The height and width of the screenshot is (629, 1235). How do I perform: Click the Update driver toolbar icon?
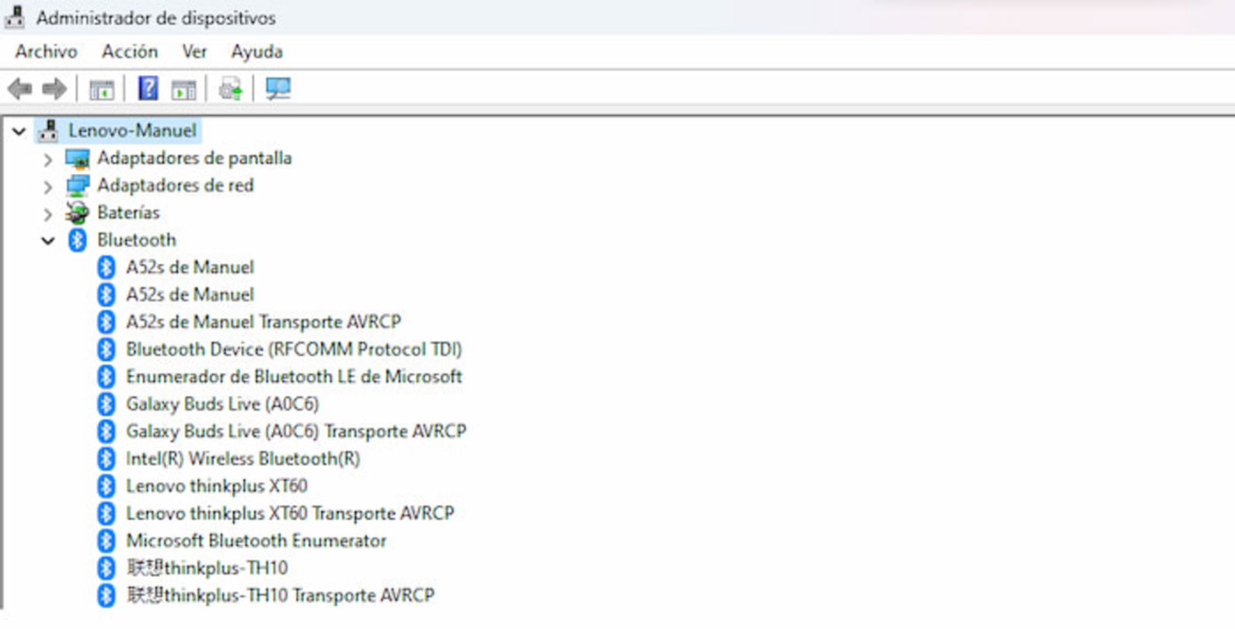pyautogui.click(x=231, y=89)
